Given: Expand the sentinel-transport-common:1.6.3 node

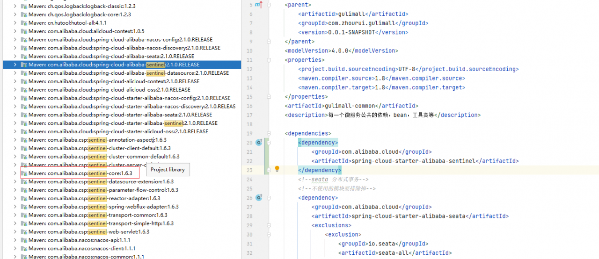Looking at the screenshot, I should tap(15, 215).
